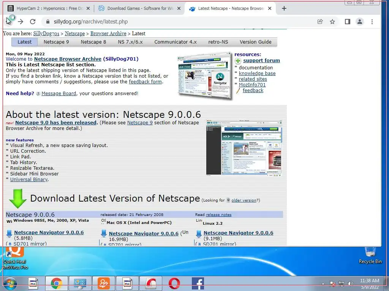Click the address bar URL sillydog.org
Image resolution: width=389 pixels, height=291 pixels.
pos(90,22)
